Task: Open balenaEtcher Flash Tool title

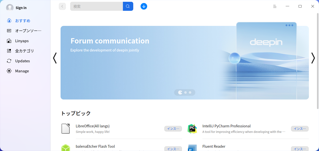Action: point(95,146)
